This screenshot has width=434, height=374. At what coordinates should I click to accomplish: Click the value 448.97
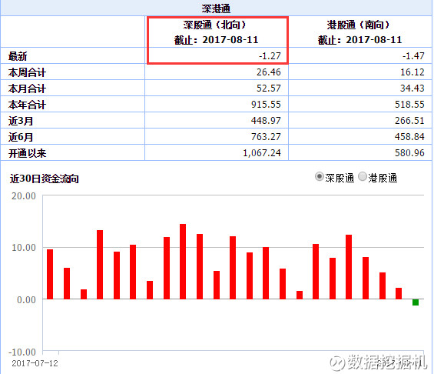[266, 120]
